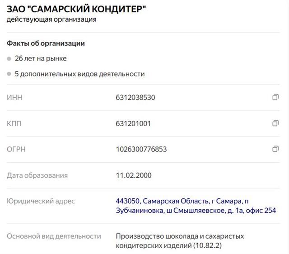Open the legal address link starting with 443050

[x=196, y=206]
